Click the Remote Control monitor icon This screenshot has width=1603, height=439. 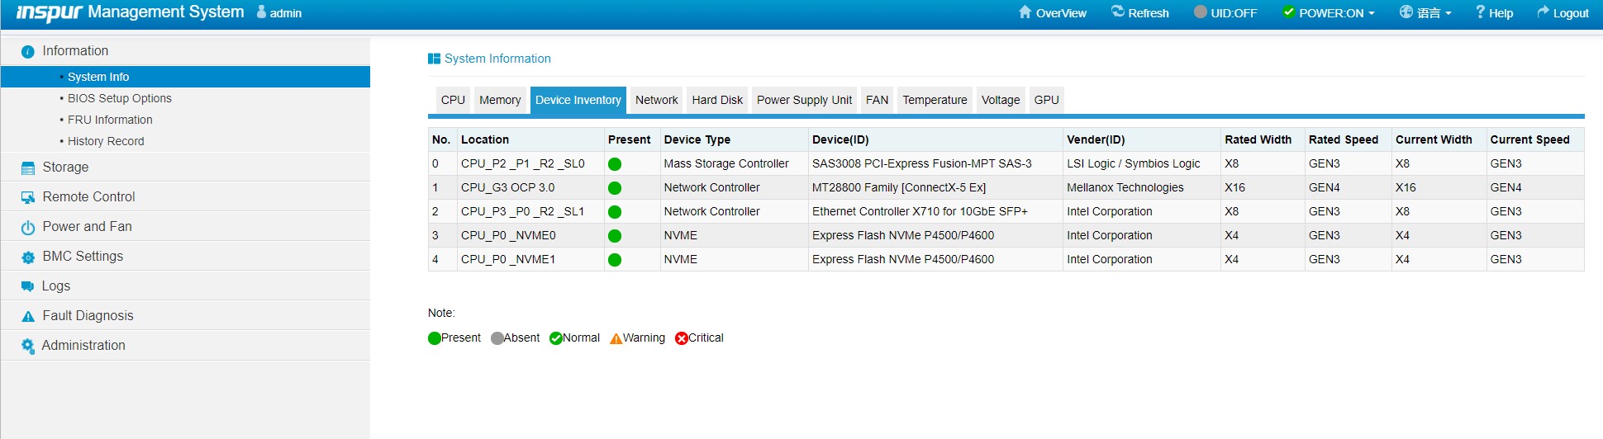click(28, 197)
